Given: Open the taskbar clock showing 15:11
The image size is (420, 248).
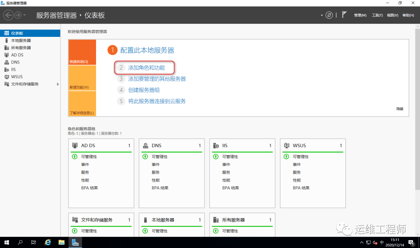Looking at the screenshot, I should pos(395,243).
